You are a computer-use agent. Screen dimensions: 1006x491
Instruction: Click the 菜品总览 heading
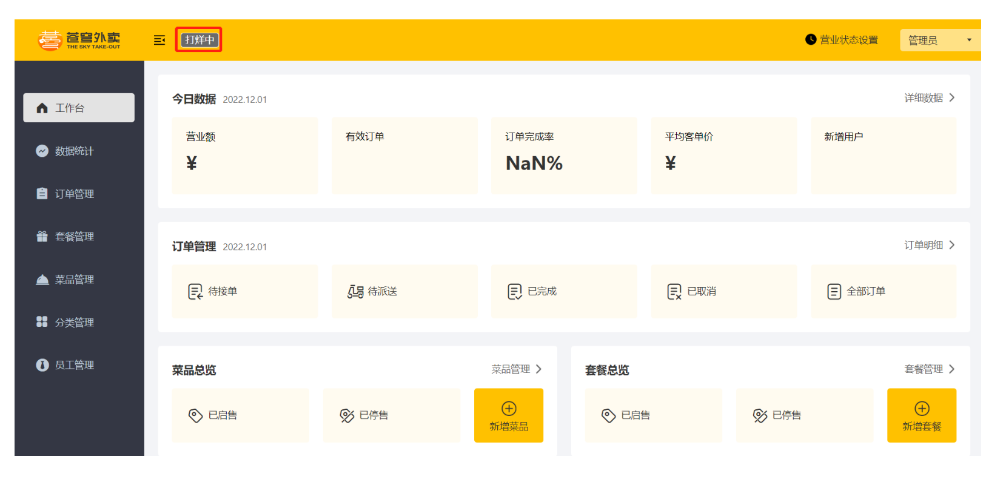(x=194, y=370)
